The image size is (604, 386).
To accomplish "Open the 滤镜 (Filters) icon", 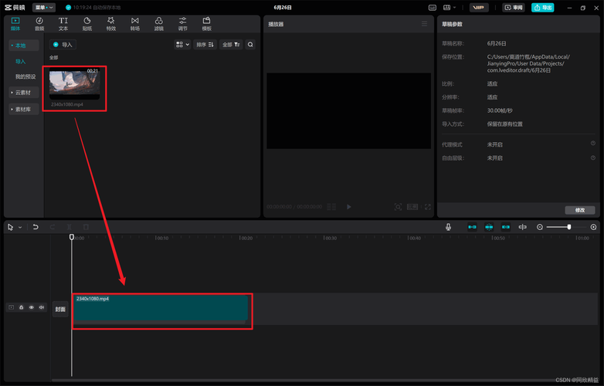I will coord(158,23).
